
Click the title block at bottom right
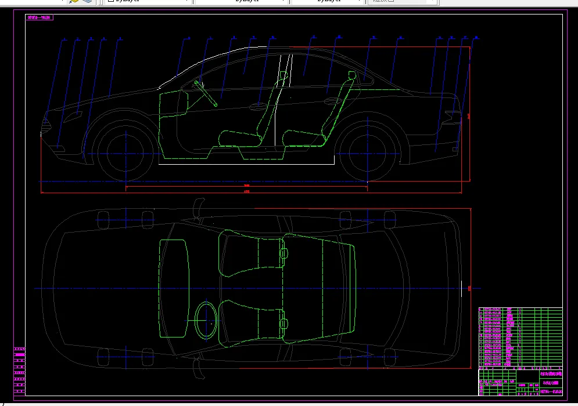(x=520, y=382)
